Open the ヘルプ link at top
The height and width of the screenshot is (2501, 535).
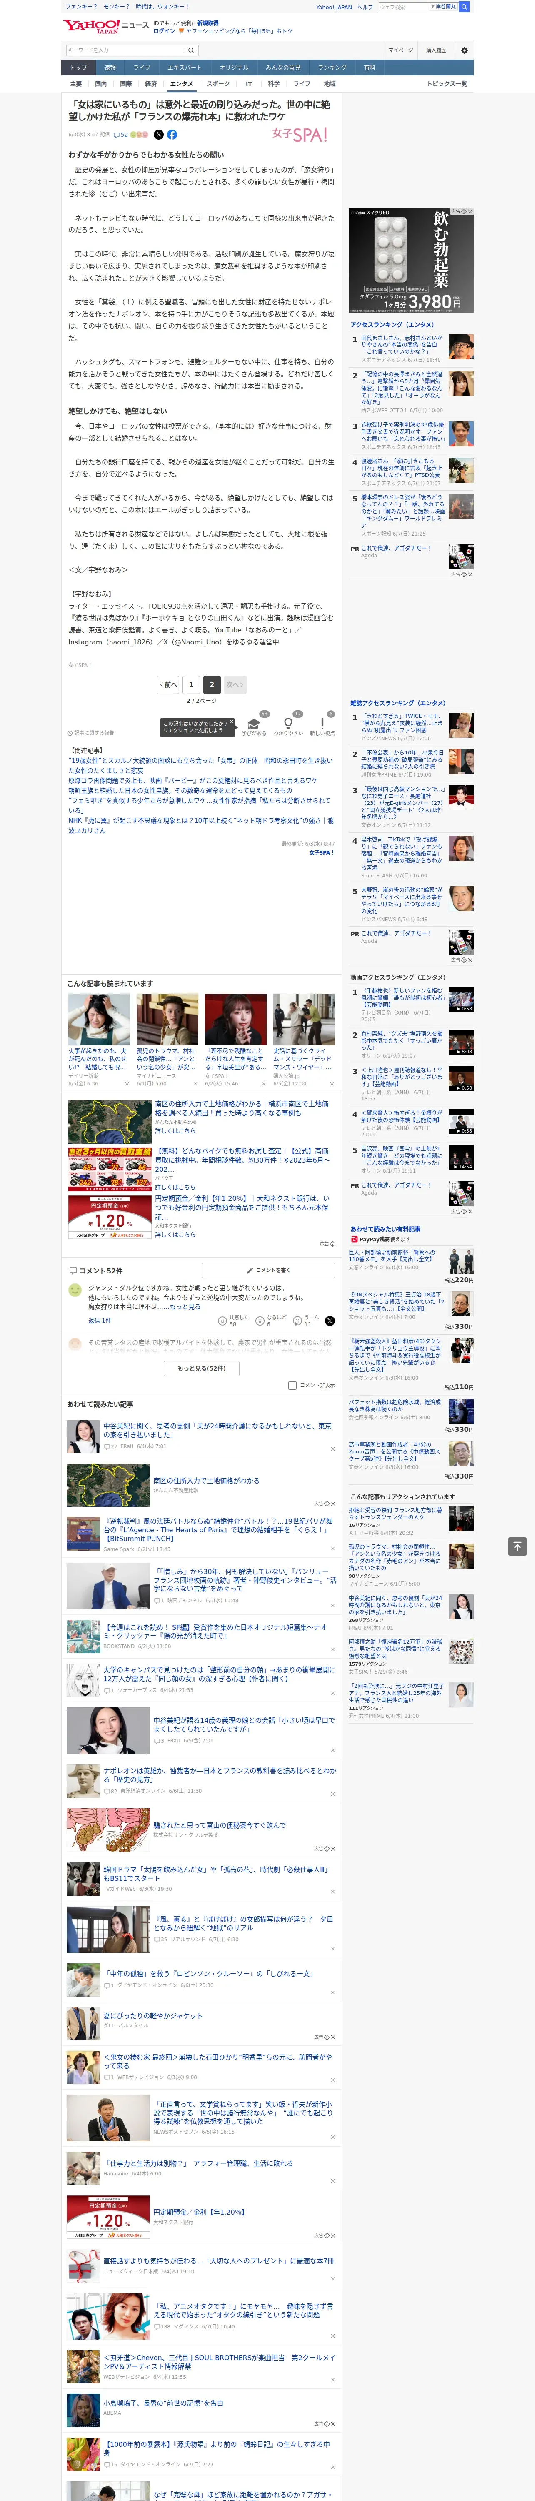(364, 7)
